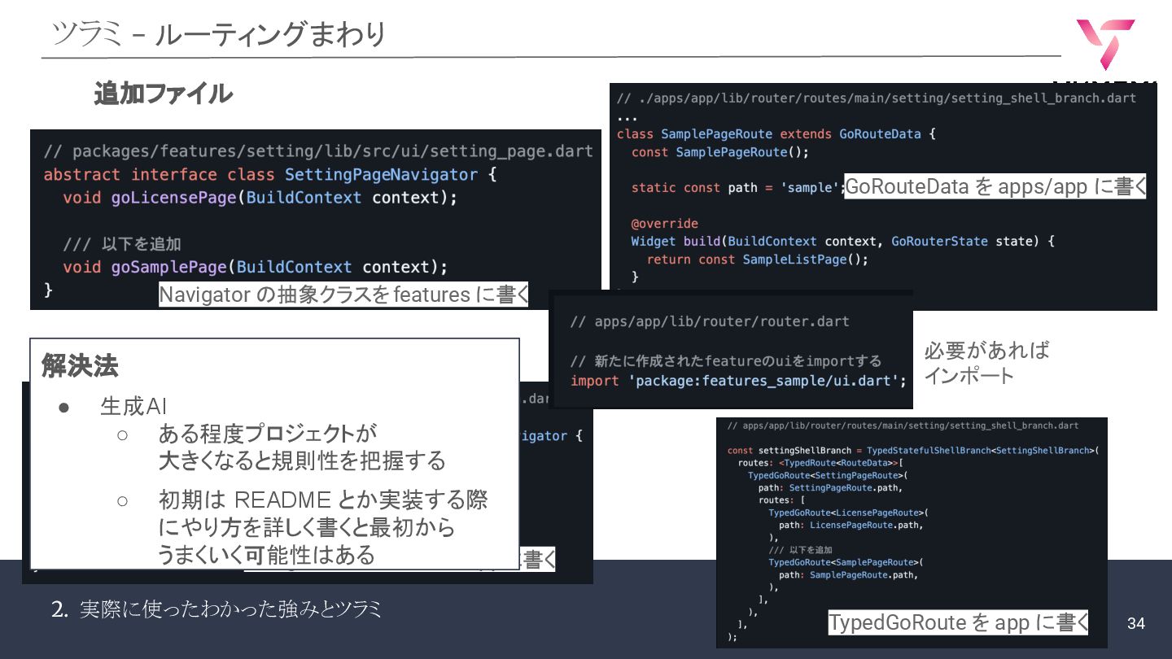Click 'class SamplePageRoute extends GoRouteData' line

click(x=776, y=133)
